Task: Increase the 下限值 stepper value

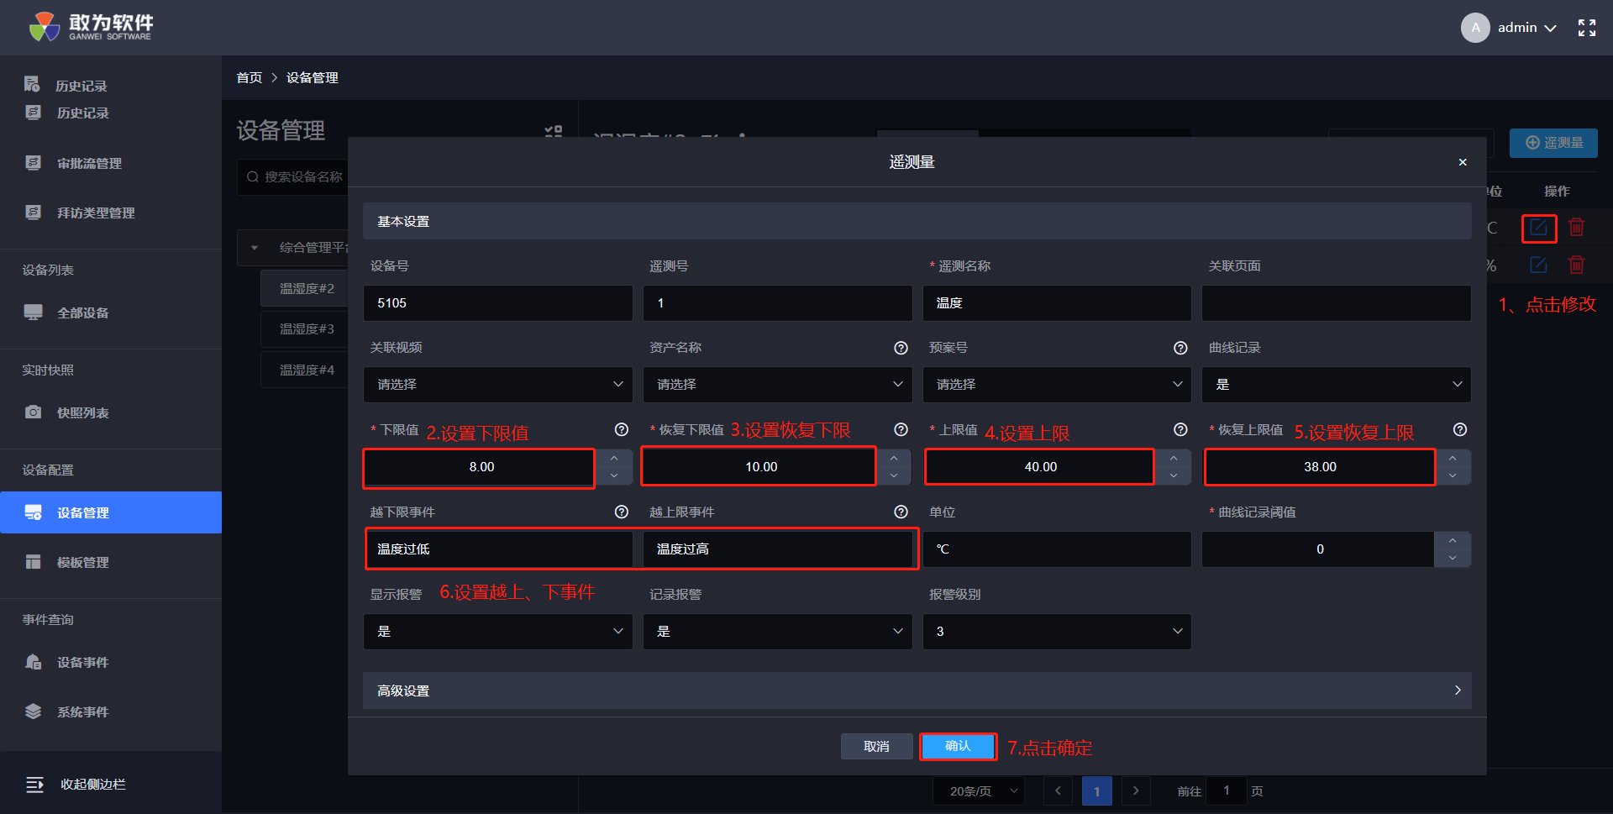Action: tap(614, 459)
